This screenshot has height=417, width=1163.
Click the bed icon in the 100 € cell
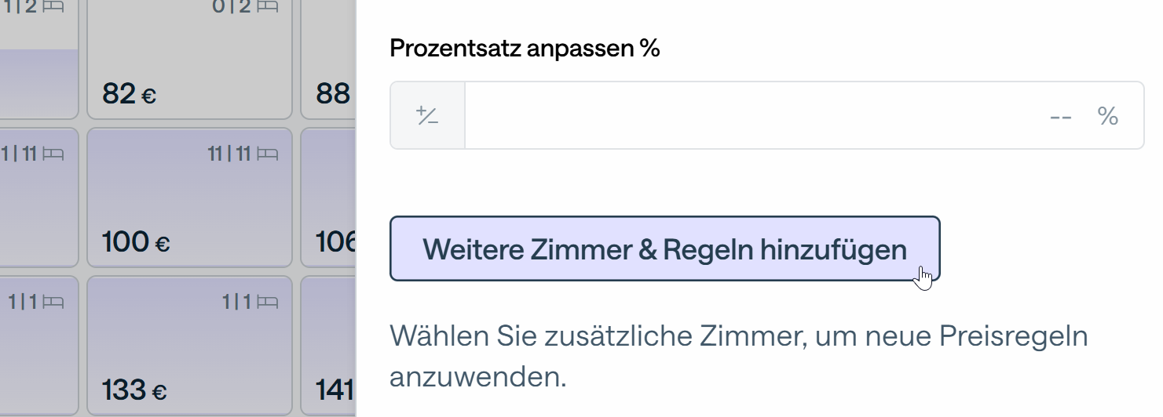(268, 154)
